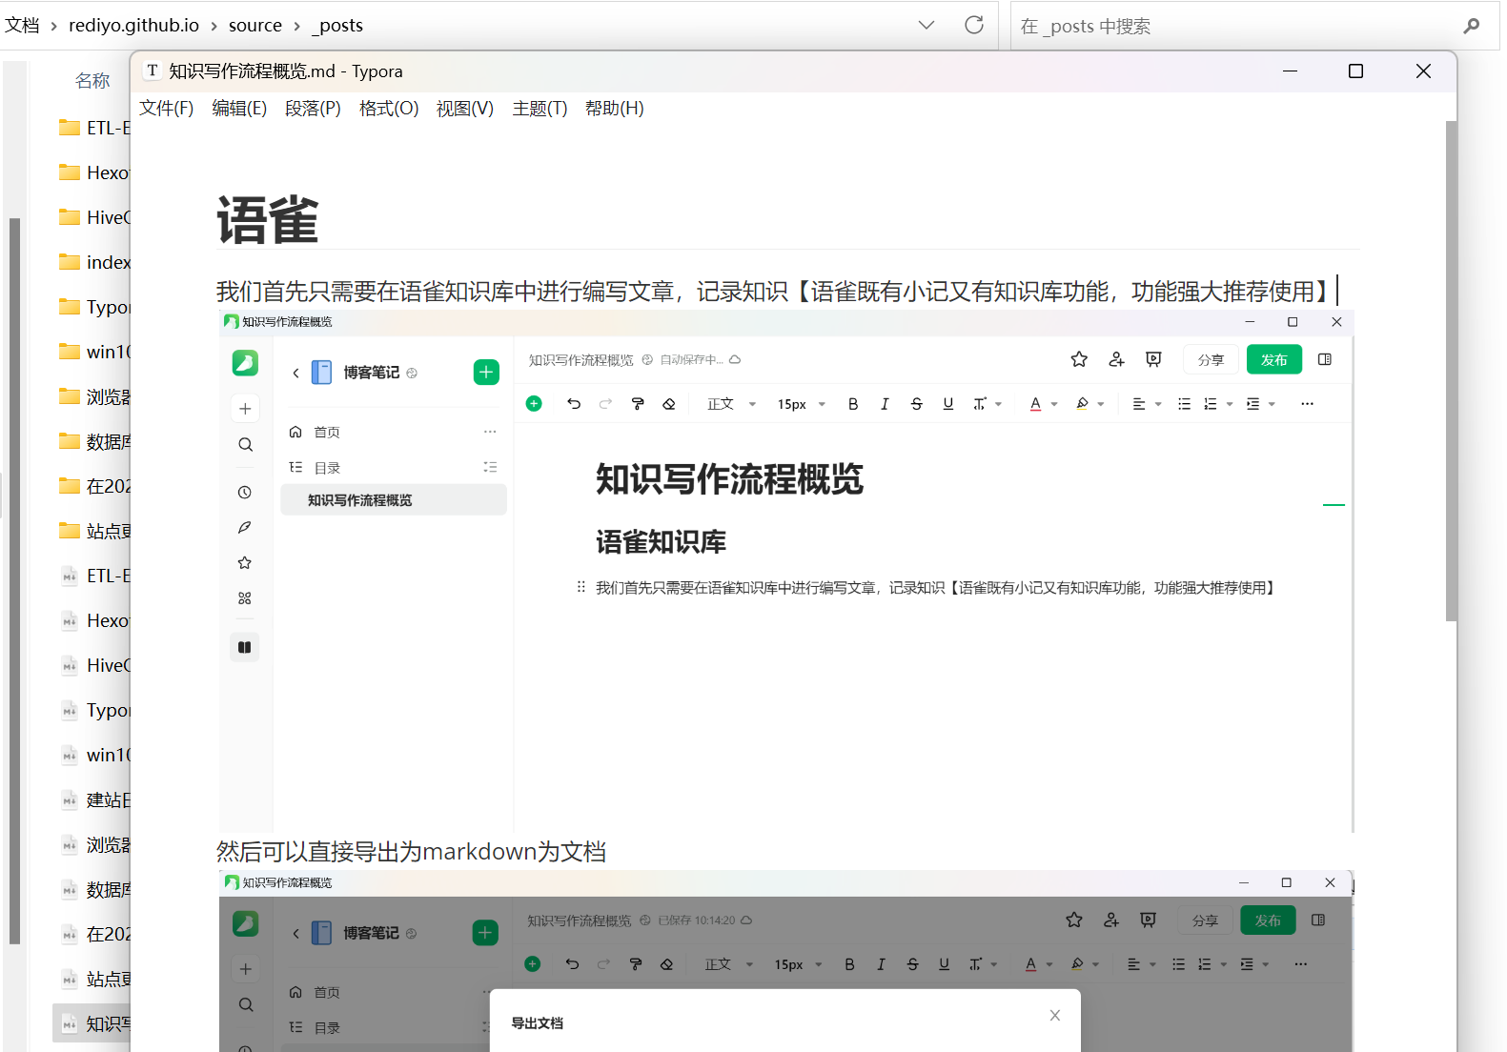Click the outline icon right of 目录, undimmed screenshot
Viewport: 1507px width, 1052px height.
490,467
